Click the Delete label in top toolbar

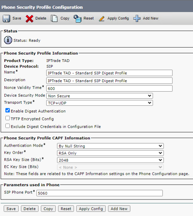[41, 18]
